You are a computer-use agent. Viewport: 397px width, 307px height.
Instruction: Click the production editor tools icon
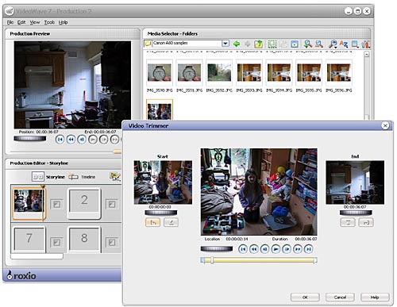[x=115, y=177]
